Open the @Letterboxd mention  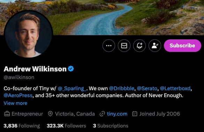pos(175,88)
